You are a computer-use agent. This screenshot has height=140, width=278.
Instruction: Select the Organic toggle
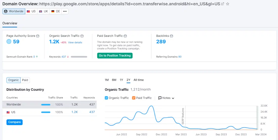pos(13,80)
